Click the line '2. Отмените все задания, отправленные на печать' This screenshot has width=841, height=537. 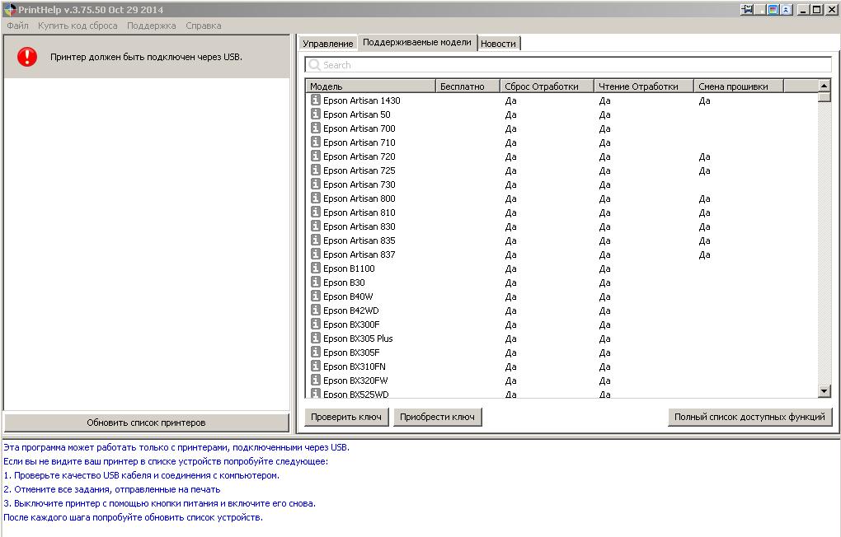click(112, 489)
